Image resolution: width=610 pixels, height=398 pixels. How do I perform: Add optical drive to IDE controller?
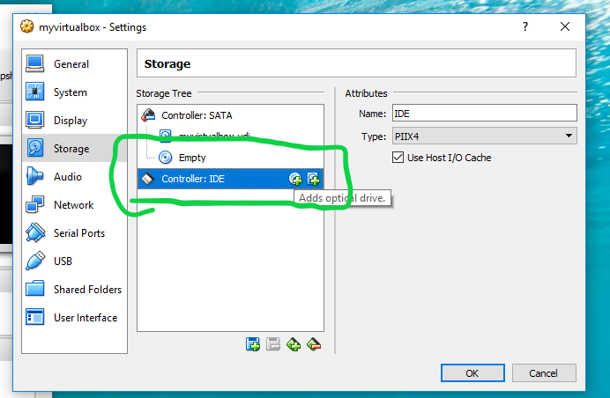tap(295, 179)
